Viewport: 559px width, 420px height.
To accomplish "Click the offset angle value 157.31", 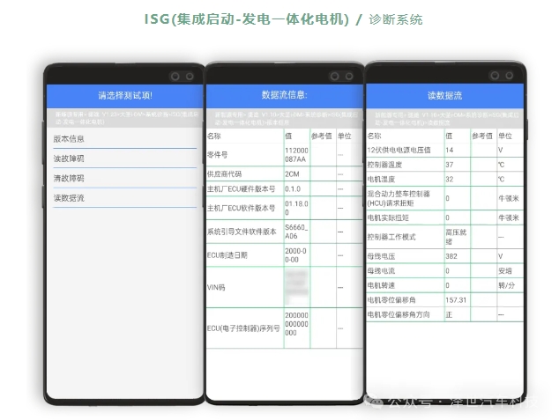I will [x=456, y=299].
